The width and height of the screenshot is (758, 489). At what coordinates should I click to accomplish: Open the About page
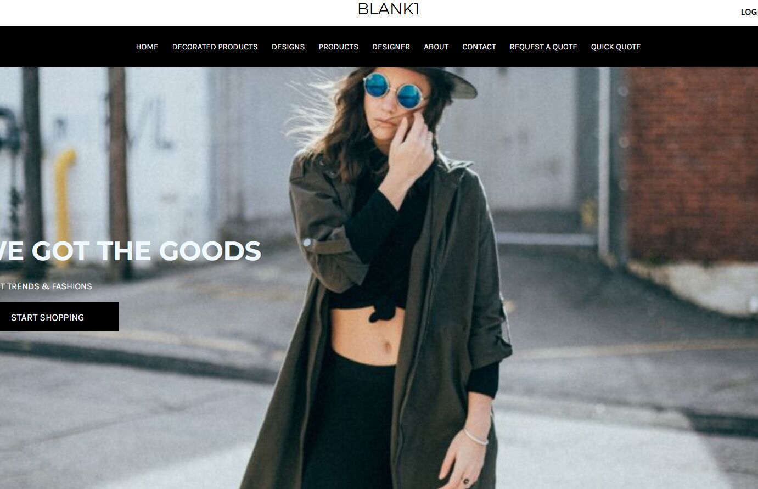[436, 47]
